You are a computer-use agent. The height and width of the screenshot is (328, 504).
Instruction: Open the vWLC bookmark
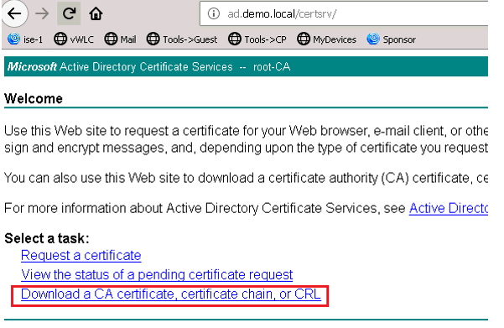[x=74, y=39]
